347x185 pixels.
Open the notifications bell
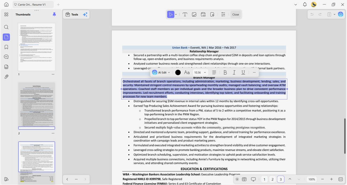coord(305,5)
